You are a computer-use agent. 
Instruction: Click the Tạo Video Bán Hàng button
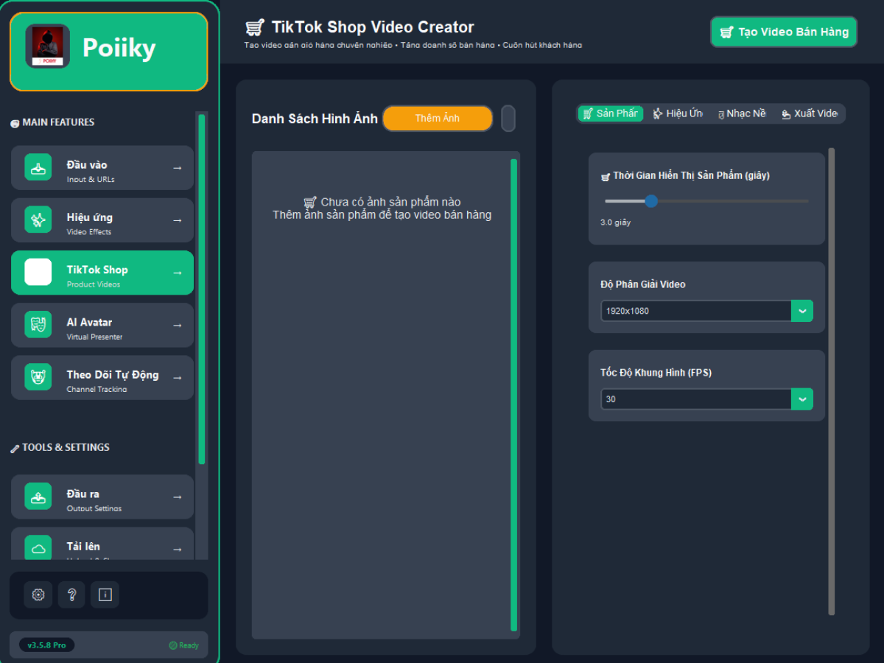[784, 32]
